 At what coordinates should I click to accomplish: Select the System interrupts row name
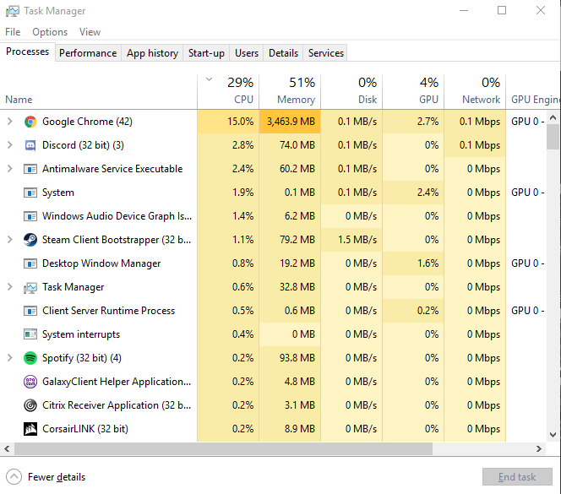pyautogui.click(x=81, y=334)
